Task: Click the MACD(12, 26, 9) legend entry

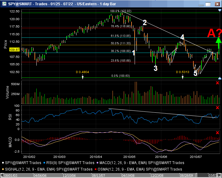Action: pos(140,163)
